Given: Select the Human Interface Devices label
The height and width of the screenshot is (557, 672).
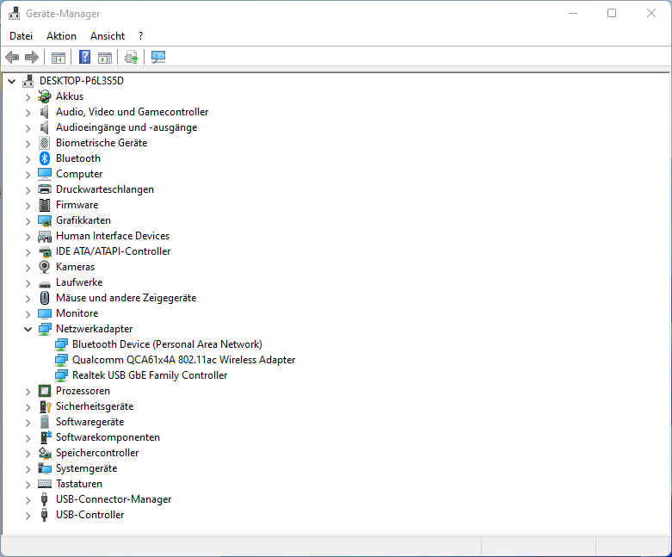Looking at the screenshot, I should click(113, 236).
